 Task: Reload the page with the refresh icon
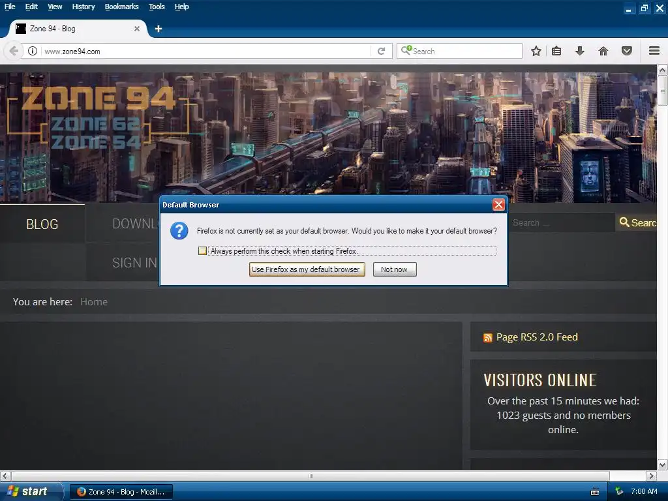point(381,51)
